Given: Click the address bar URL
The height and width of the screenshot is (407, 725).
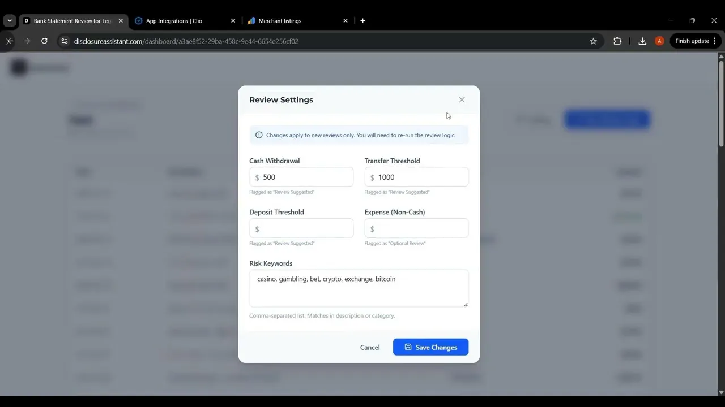Looking at the screenshot, I should [x=186, y=41].
